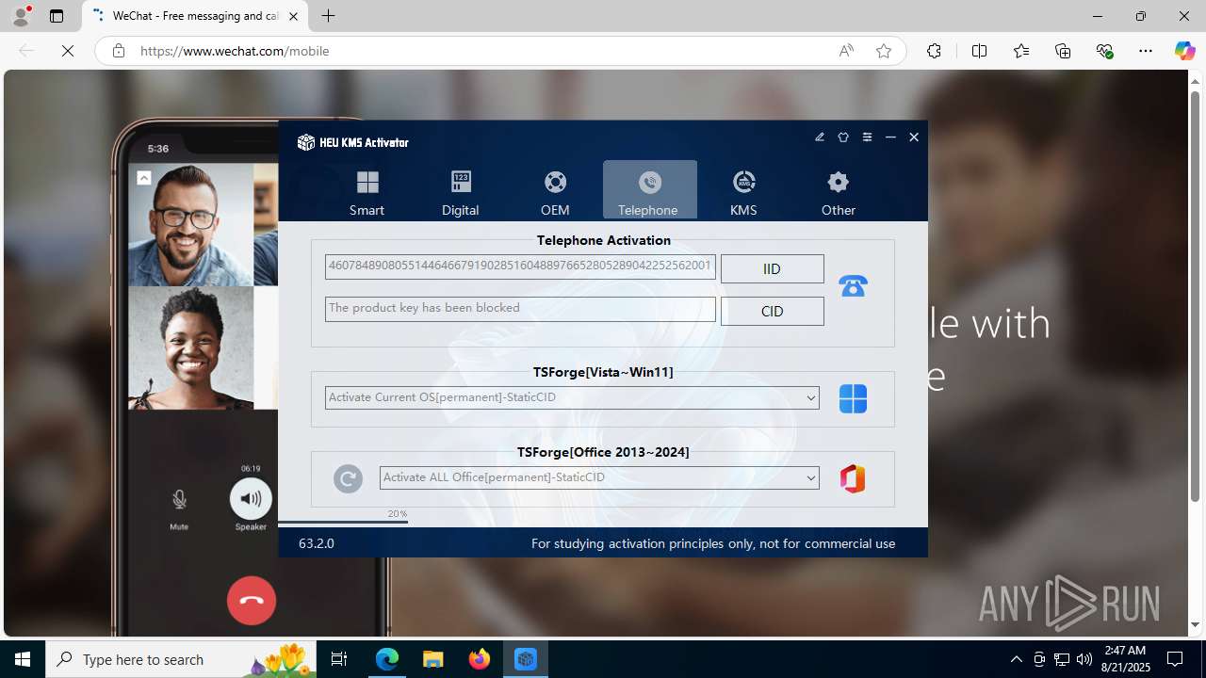Click the Edge address bar URL

pos(235,51)
